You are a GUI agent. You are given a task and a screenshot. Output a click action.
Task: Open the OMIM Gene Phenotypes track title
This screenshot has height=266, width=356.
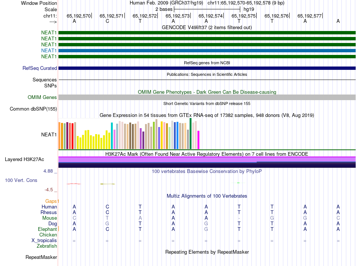[207, 92]
